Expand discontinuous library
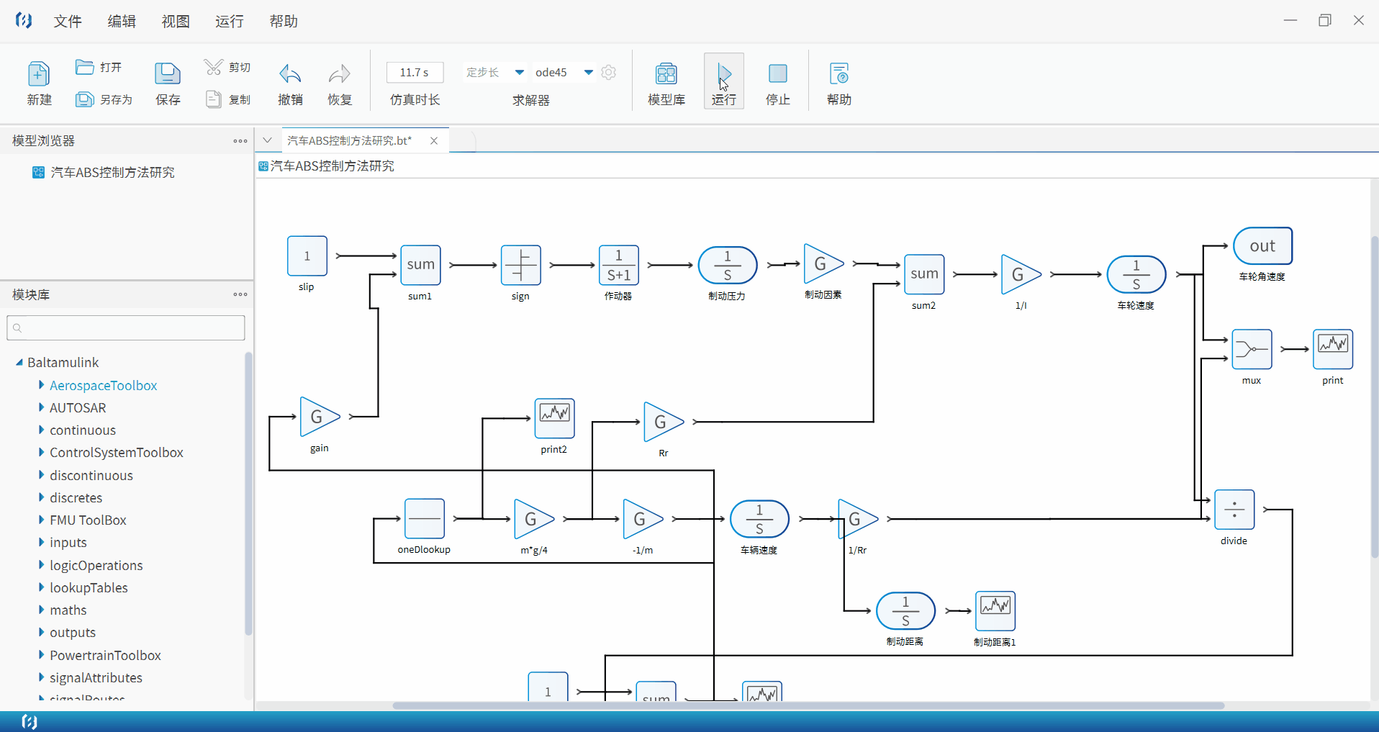The image size is (1379, 732). [41, 475]
